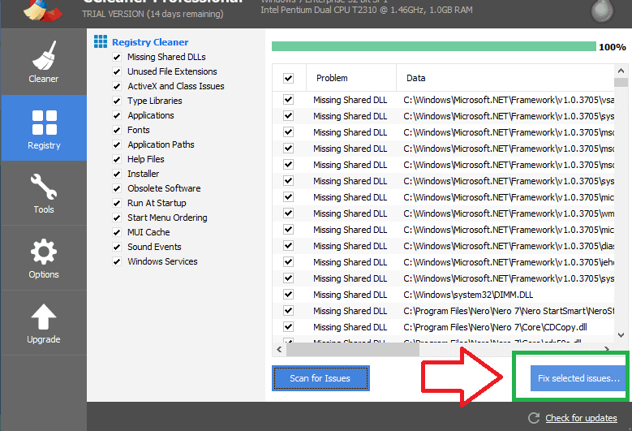The height and width of the screenshot is (431, 632).
Task: Click the Sound Events label text
Action: 154,247
